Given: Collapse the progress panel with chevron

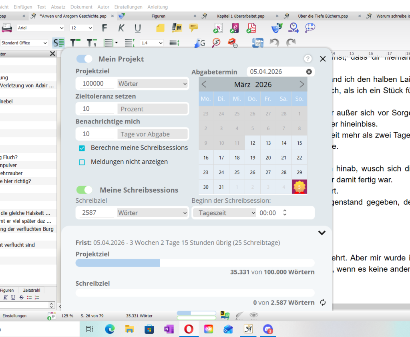Looking at the screenshot, I should click(x=322, y=233).
